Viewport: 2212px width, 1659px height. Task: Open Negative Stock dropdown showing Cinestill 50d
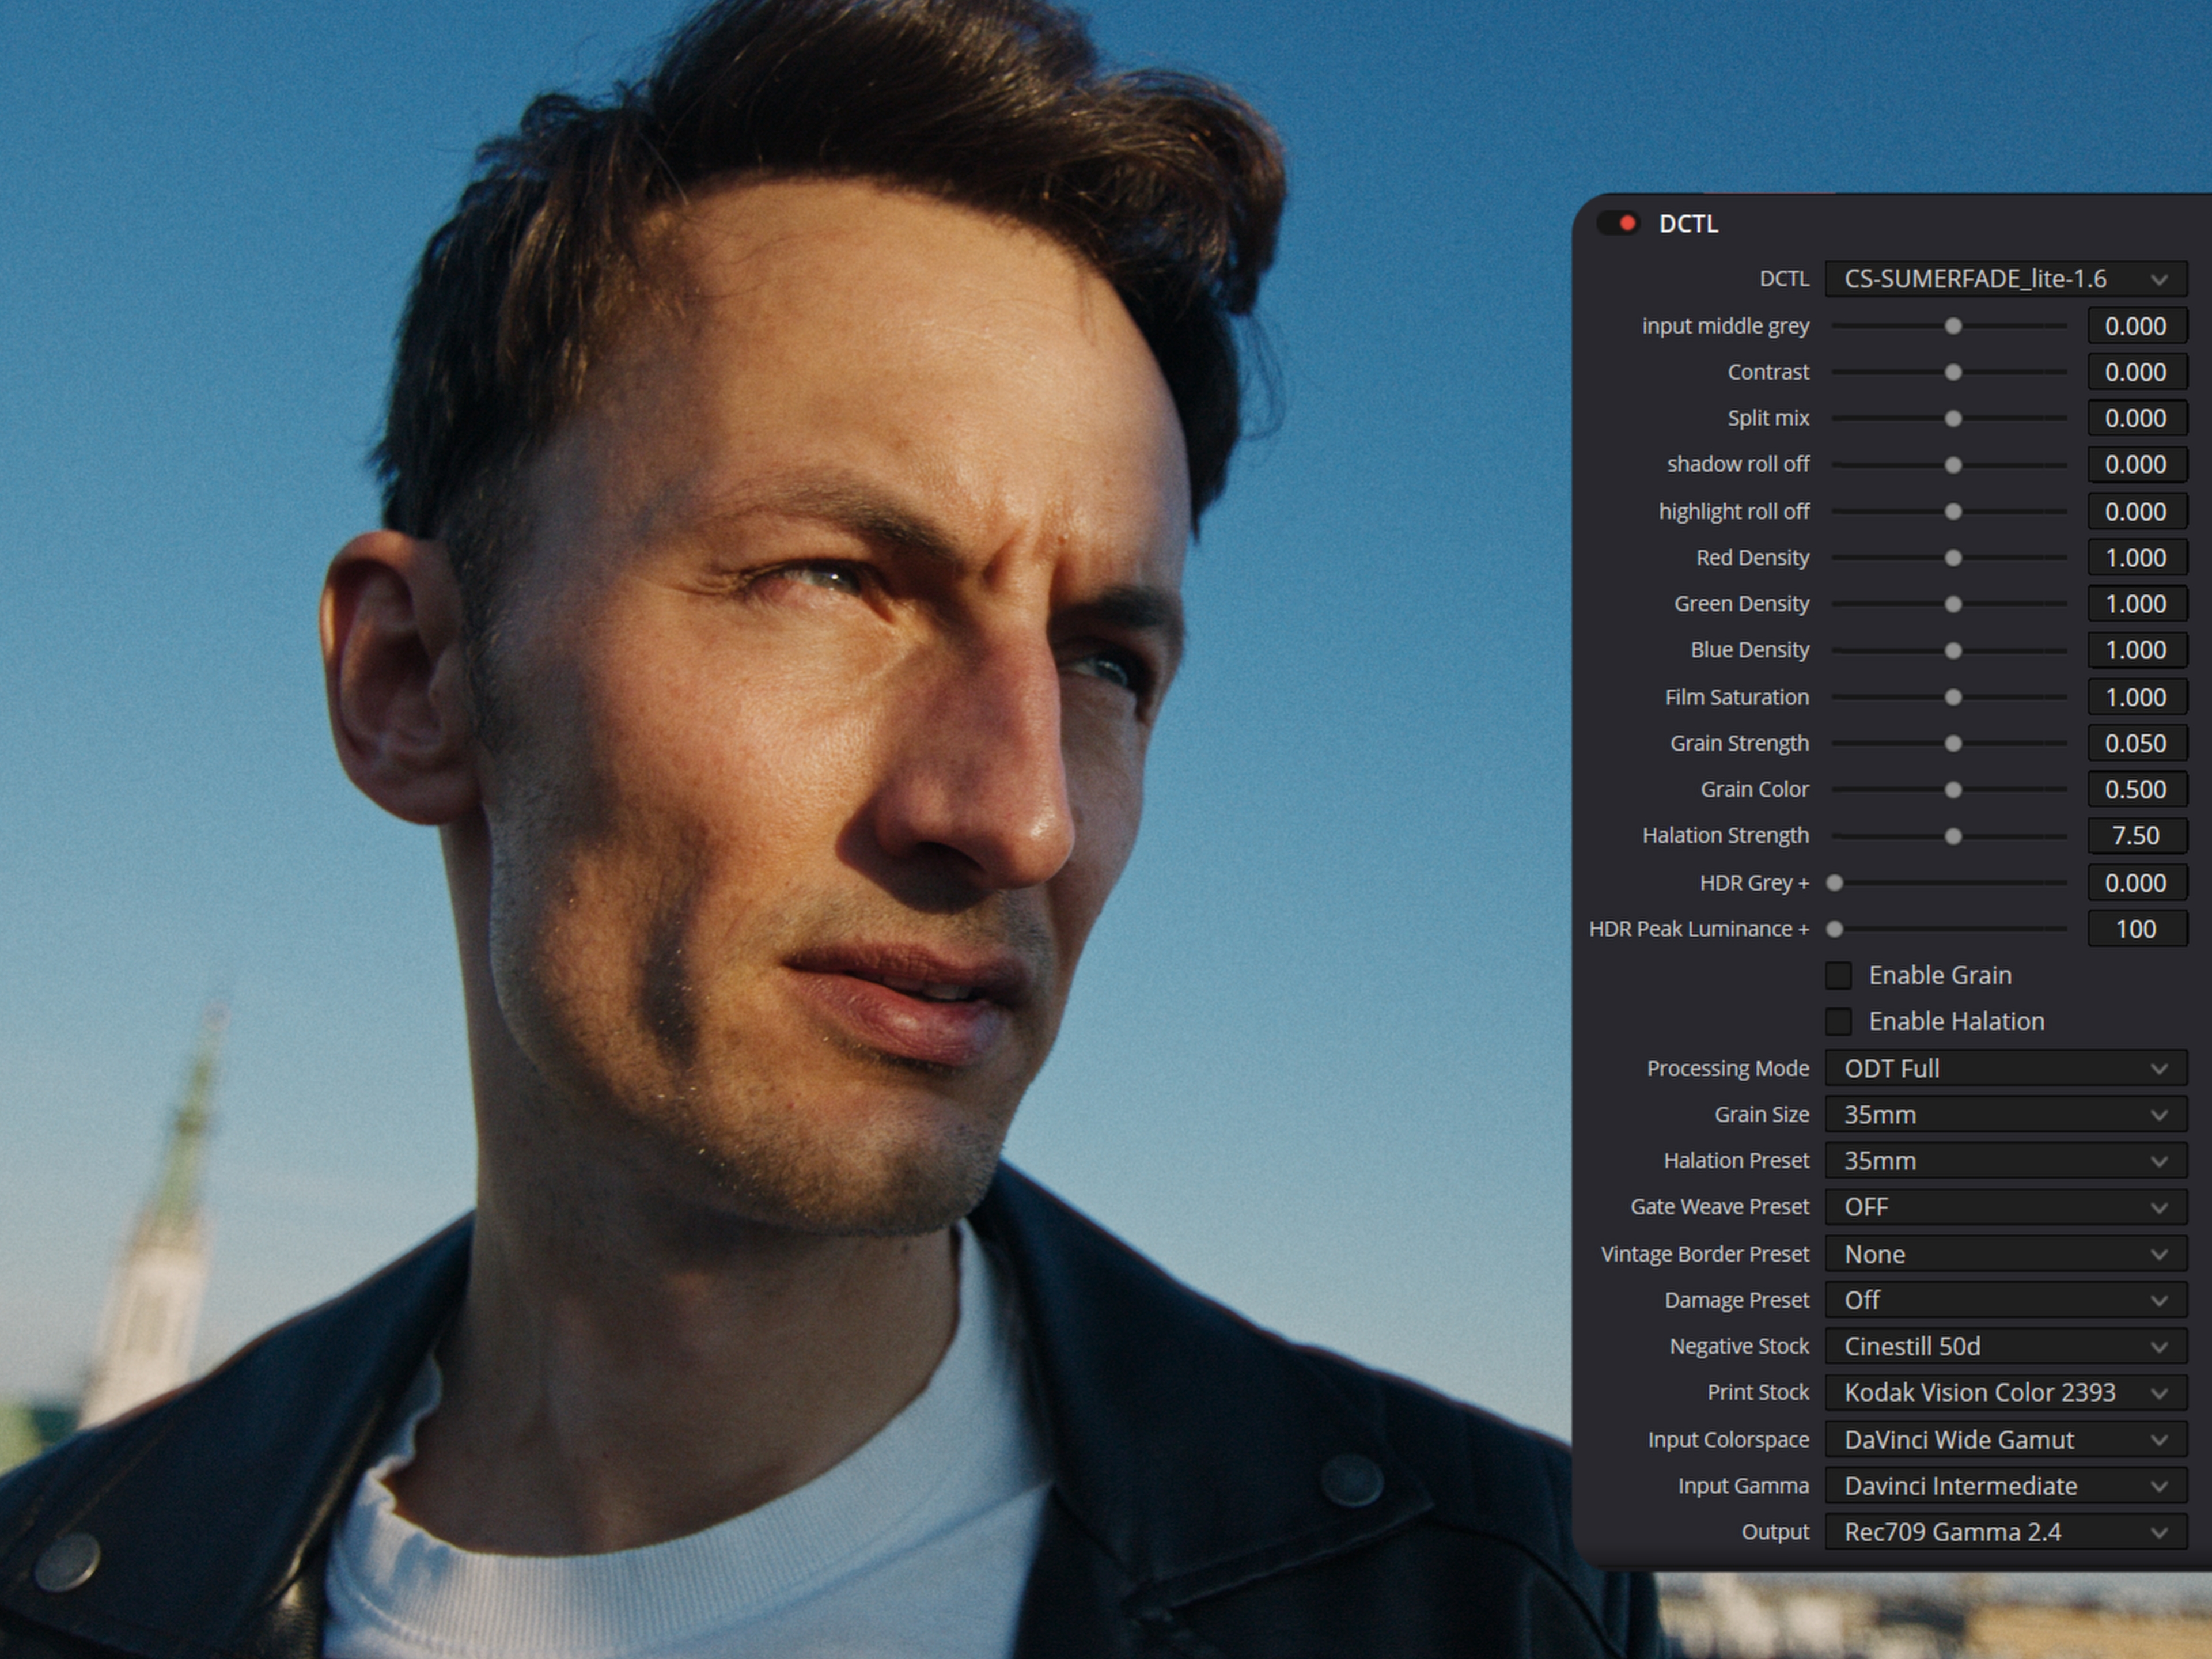[2005, 1346]
